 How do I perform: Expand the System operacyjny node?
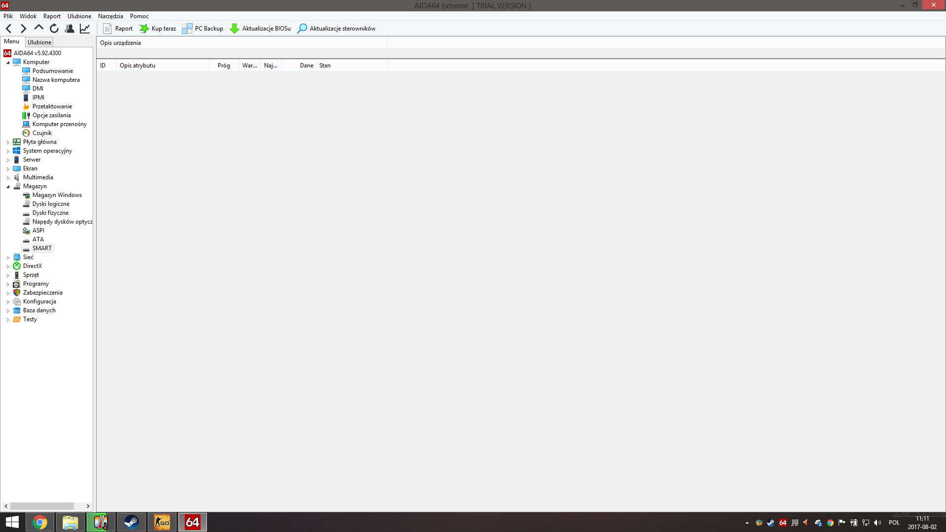tap(8, 151)
